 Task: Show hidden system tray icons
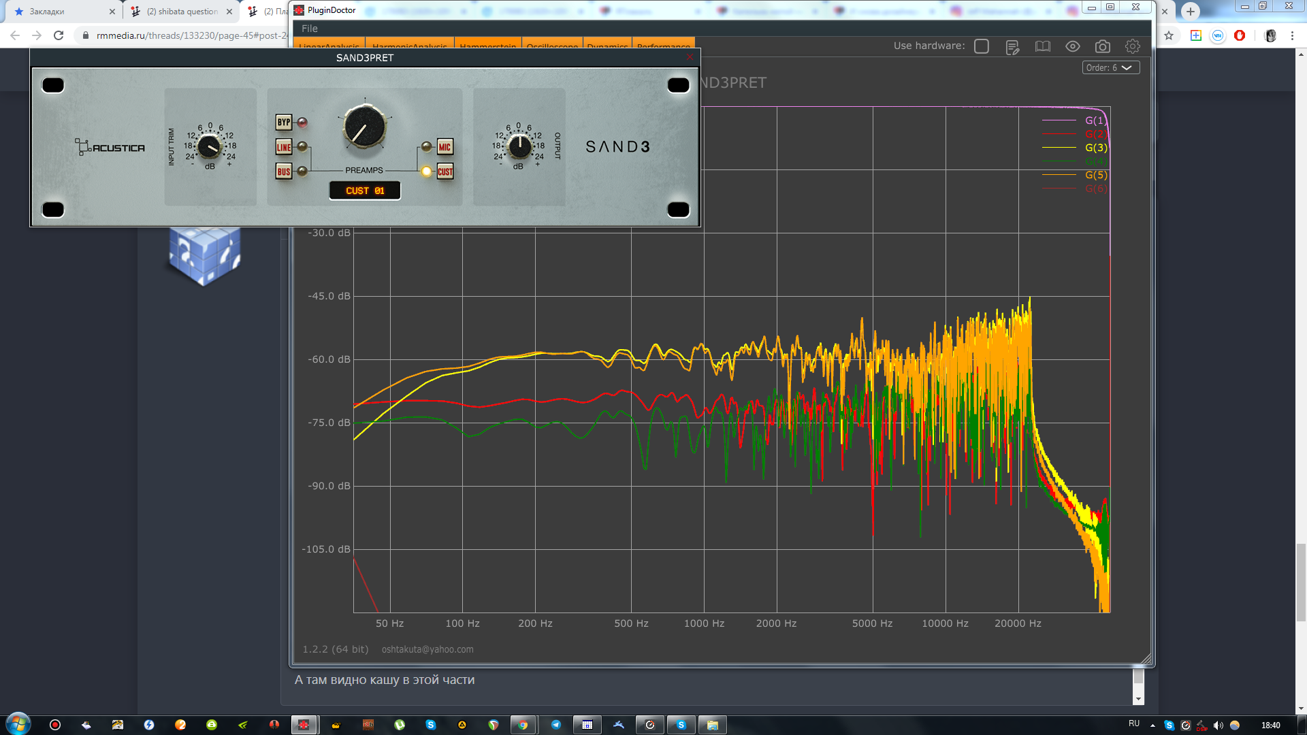1152,725
